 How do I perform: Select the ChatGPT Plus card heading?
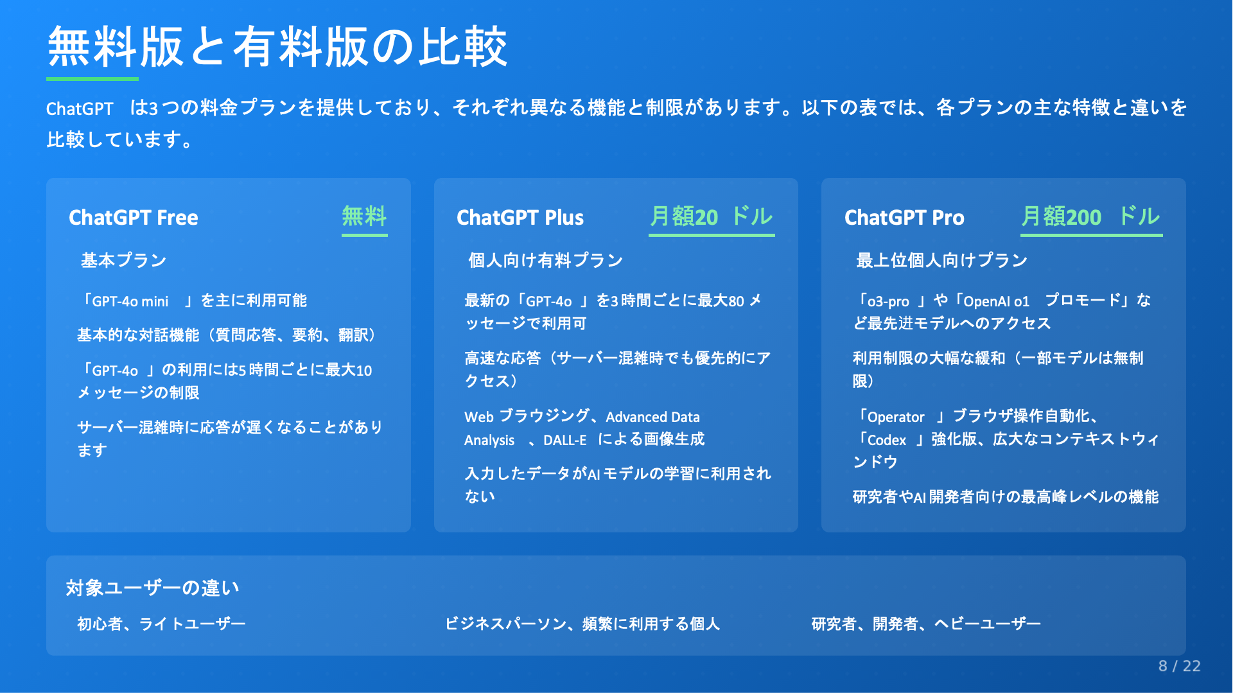point(520,218)
